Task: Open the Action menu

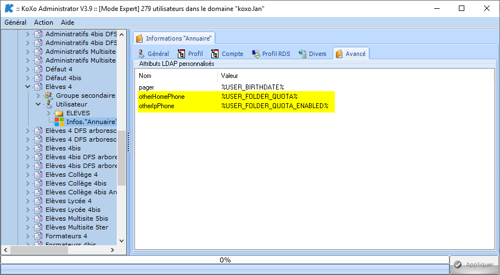Action: pyautogui.click(x=43, y=23)
